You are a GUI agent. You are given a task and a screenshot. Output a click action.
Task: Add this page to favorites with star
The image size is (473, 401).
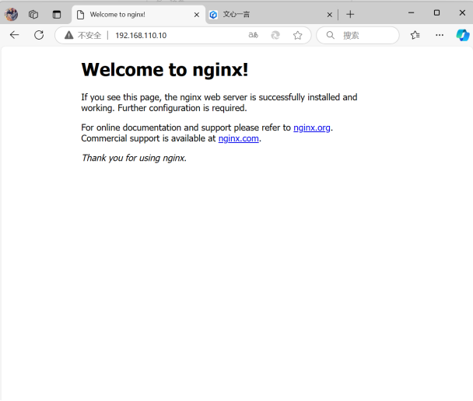(297, 35)
